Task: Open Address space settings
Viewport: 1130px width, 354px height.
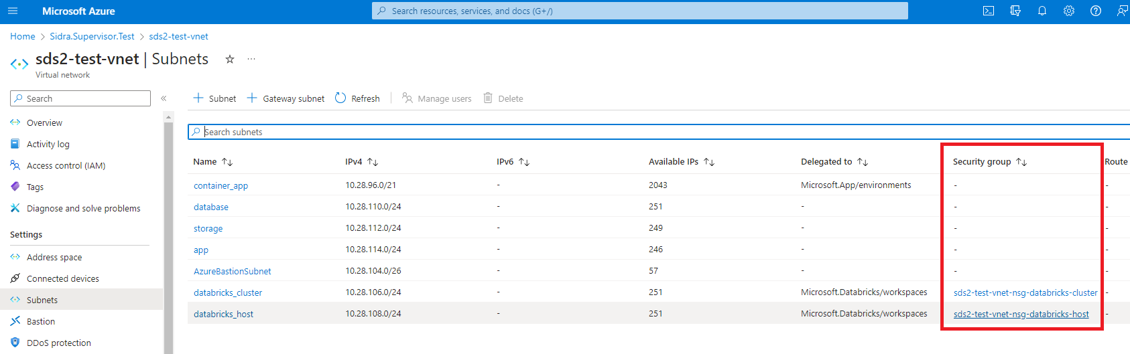Action: click(x=54, y=257)
